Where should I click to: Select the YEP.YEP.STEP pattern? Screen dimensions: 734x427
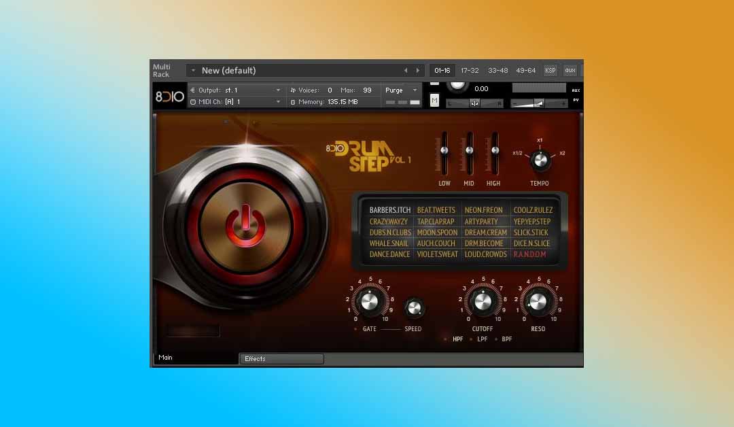coord(531,222)
